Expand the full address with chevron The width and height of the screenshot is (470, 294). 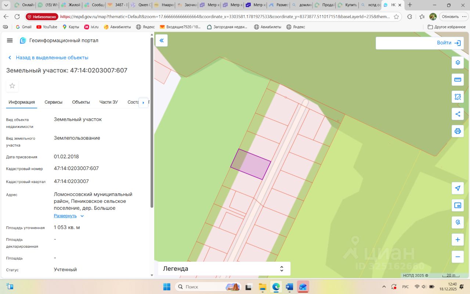click(x=82, y=216)
